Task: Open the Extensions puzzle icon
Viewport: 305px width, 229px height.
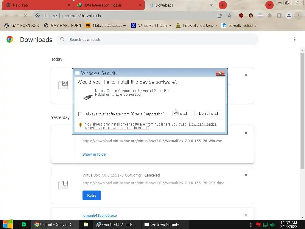Action: 270,16
